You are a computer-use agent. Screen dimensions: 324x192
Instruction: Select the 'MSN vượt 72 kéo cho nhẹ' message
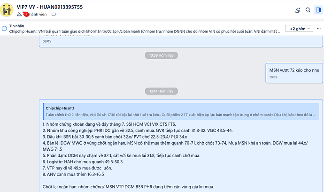pyautogui.click(x=294, y=73)
